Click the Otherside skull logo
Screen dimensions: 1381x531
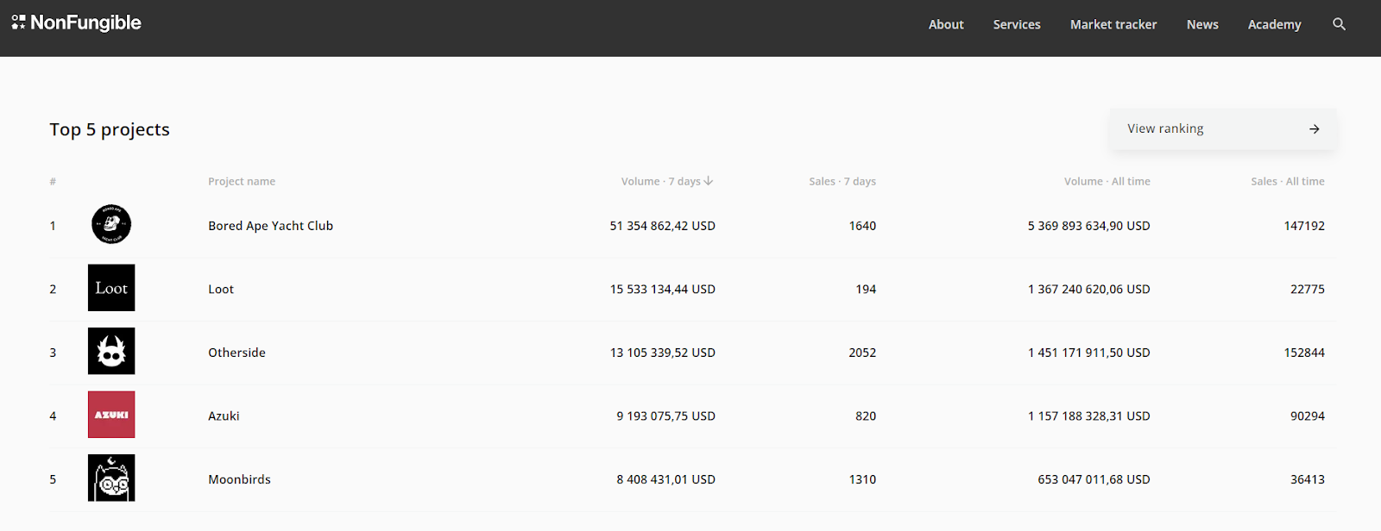click(x=111, y=351)
